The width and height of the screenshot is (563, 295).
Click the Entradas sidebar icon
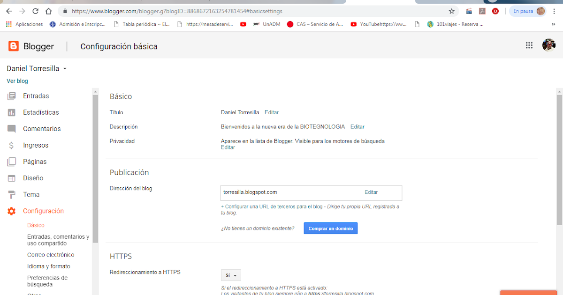coord(12,96)
